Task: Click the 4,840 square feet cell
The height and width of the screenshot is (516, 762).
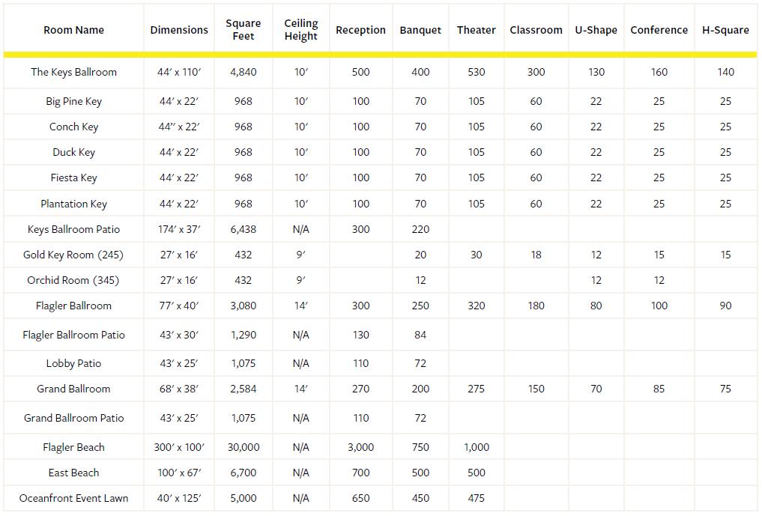Action: coord(243,72)
